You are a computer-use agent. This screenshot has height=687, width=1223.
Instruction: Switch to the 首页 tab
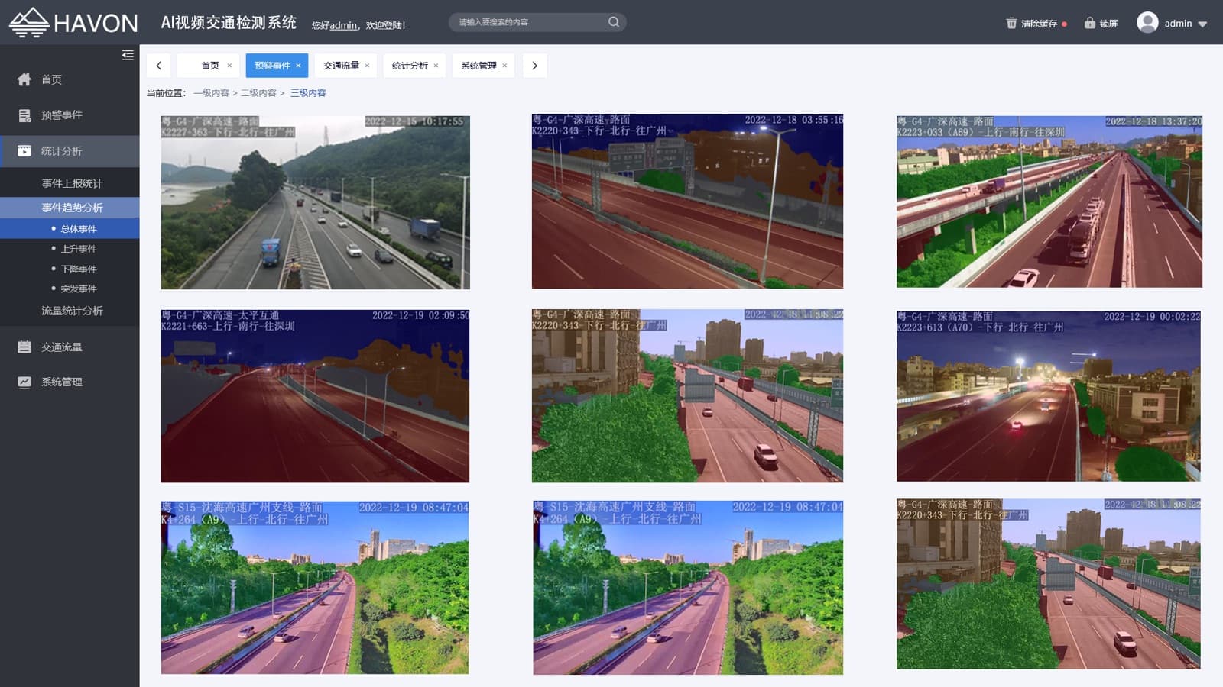point(208,66)
